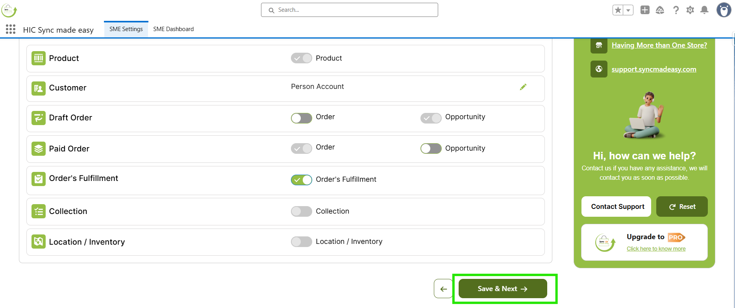Expand the favorites list dropdown arrow

[628, 10]
